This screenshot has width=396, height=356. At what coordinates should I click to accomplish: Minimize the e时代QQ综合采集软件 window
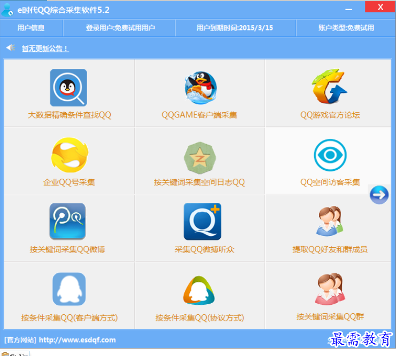(x=348, y=9)
